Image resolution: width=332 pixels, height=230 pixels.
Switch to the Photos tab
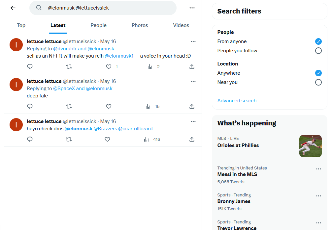tap(140, 25)
